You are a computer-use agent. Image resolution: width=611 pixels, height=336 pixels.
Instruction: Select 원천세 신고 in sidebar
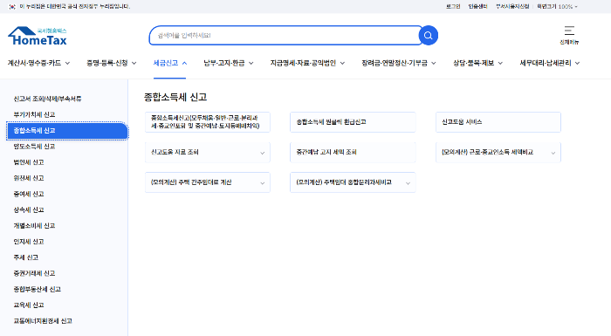[29, 178]
